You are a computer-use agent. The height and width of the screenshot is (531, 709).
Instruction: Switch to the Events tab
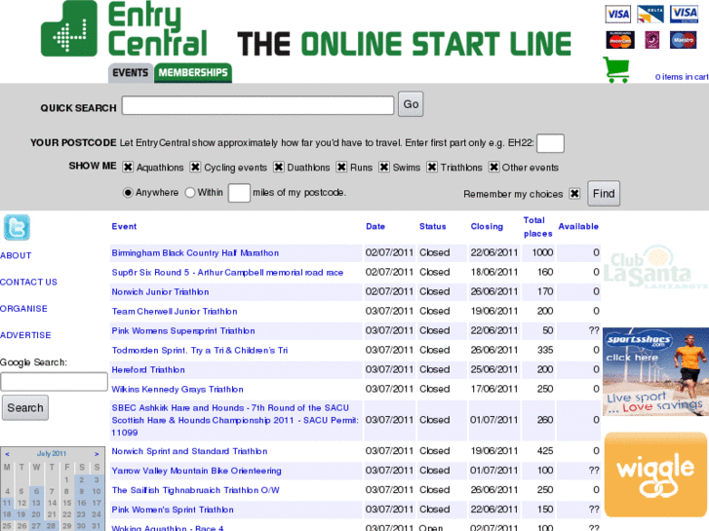click(x=131, y=73)
